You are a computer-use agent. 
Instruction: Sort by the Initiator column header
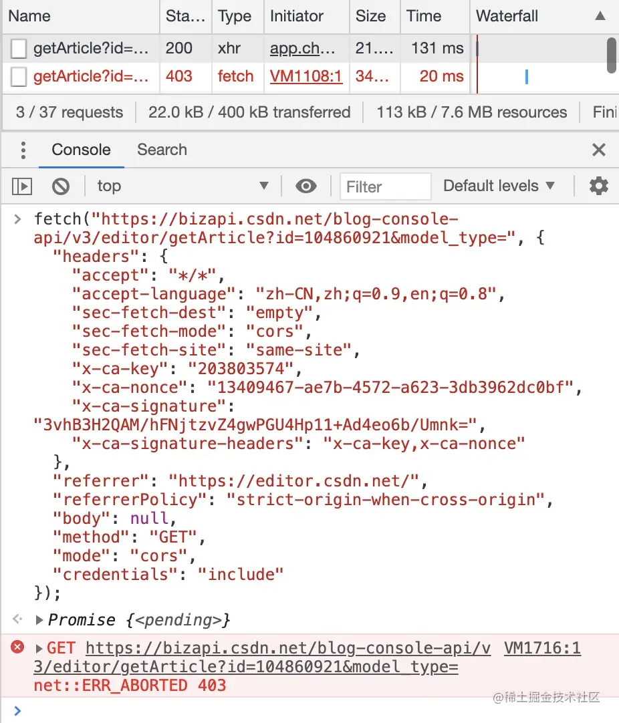pyautogui.click(x=307, y=16)
